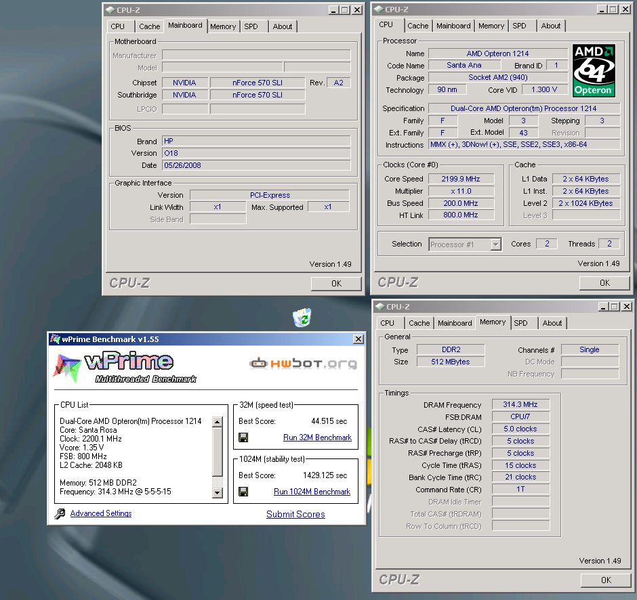Click Submit Scores link
This screenshot has width=637, height=600.
click(295, 515)
